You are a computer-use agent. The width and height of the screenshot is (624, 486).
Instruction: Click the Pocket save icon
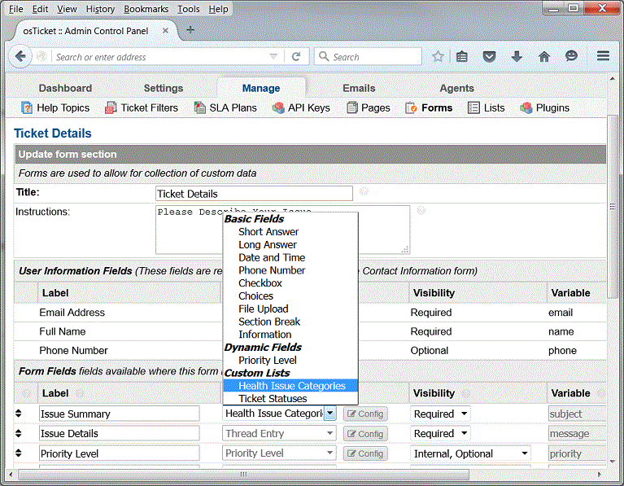[489, 56]
